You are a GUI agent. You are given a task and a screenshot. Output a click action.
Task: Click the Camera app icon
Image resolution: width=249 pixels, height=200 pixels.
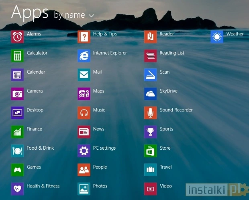click(17, 94)
